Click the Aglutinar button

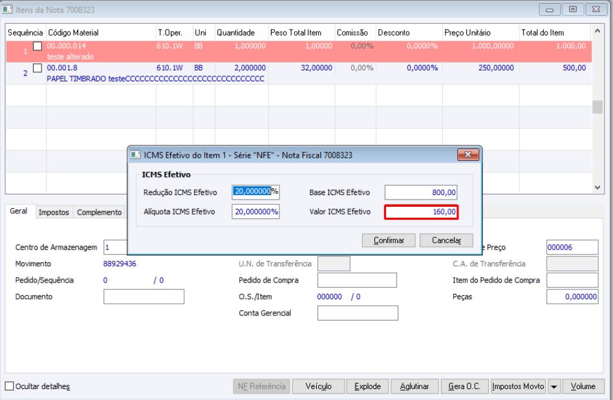pos(414,386)
